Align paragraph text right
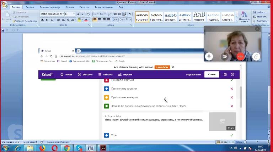Viewport: 273px width, 152px height. coord(104,19)
